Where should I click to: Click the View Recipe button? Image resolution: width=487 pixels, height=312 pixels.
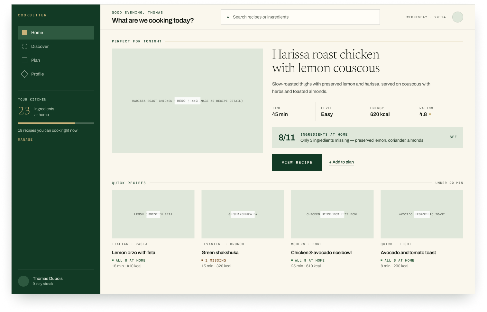tap(297, 163)
